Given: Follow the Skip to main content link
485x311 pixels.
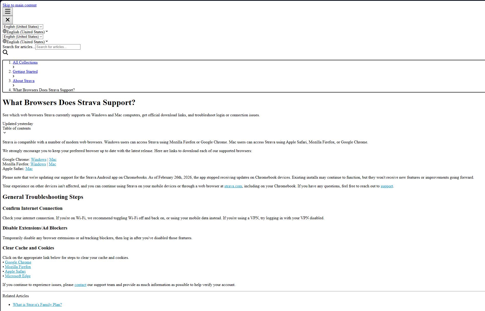Looking at the screenshot, I should 20,5.
